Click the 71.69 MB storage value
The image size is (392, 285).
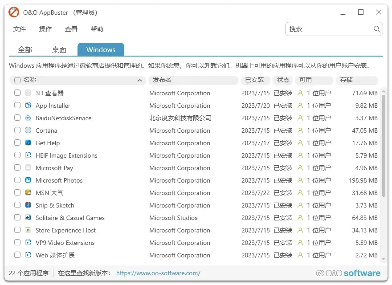(364, 93)
